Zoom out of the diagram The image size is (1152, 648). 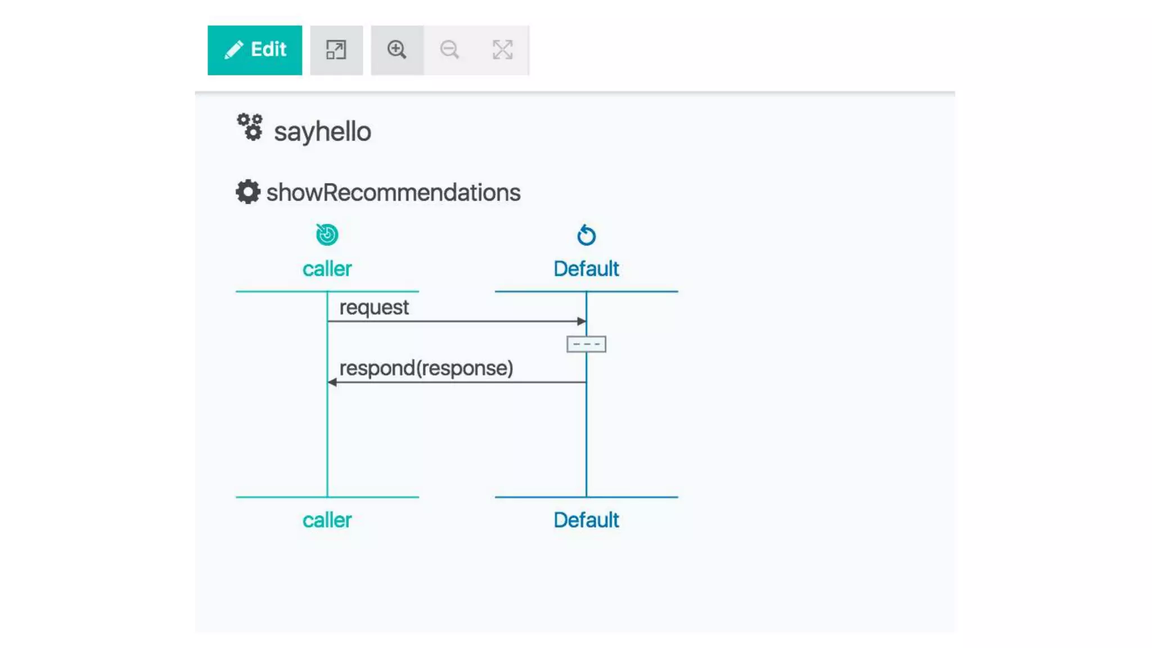(x=449, y=50)
